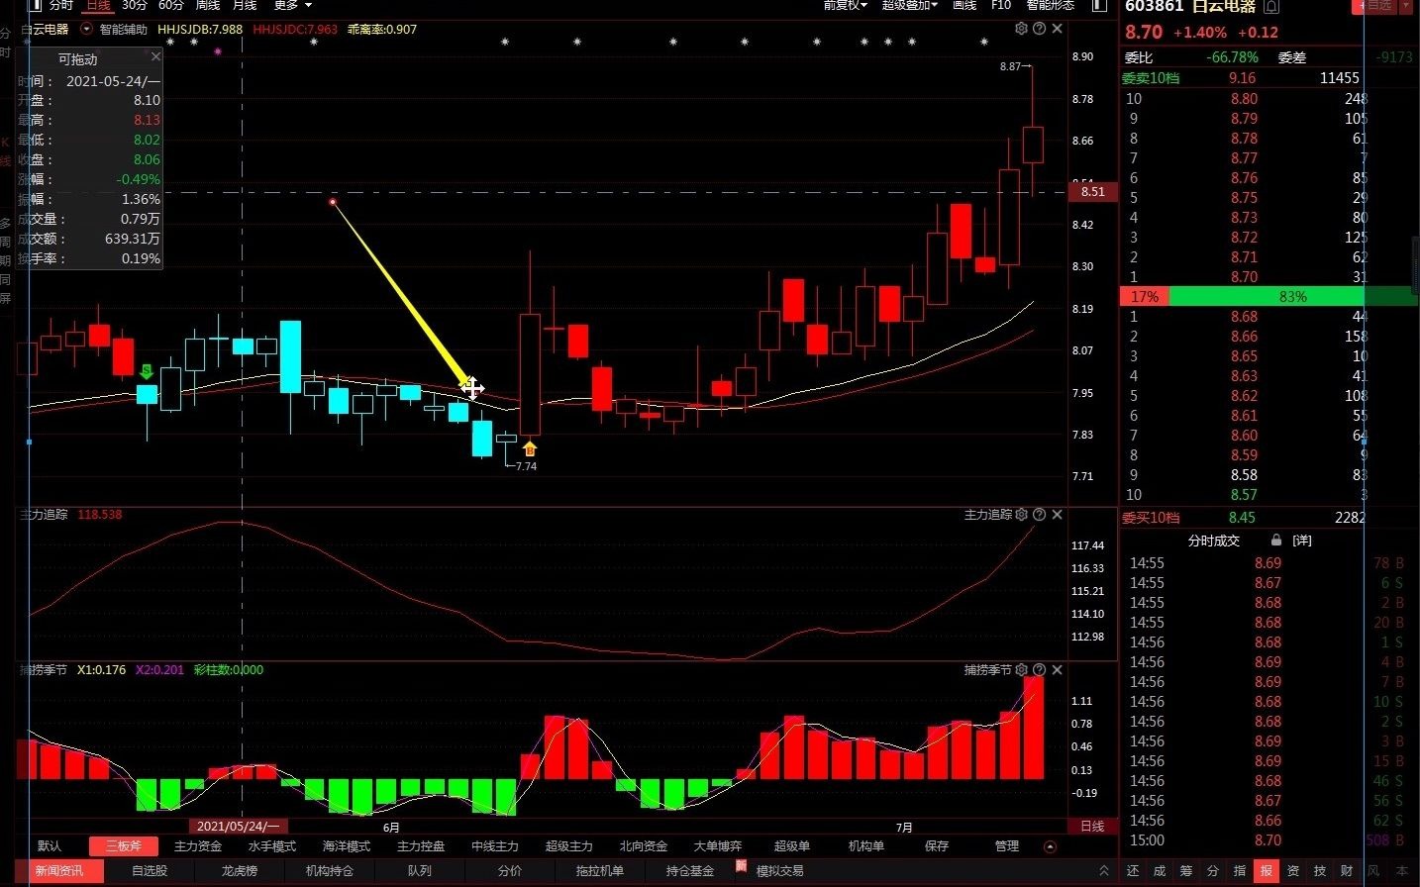Select the 中线主力 indicator tab
The image size is (1420, 887).
(x=495, y=846)
